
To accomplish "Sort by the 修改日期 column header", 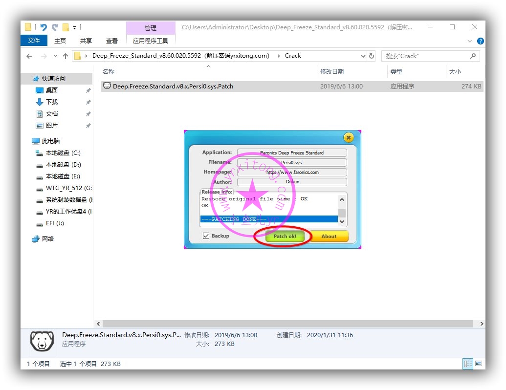I will 332,72.
